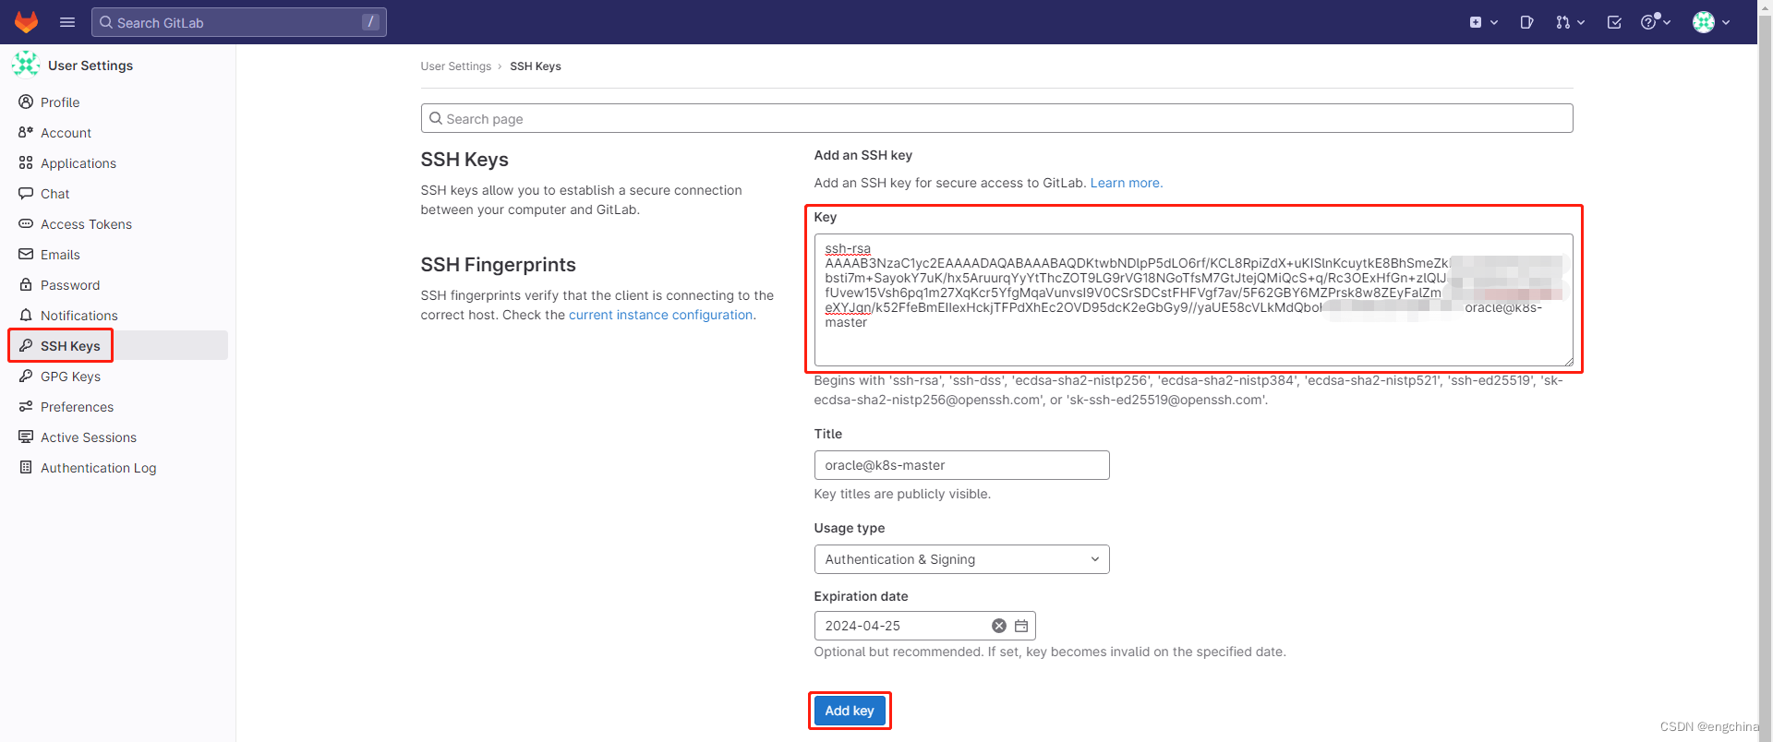This screenshot has width=1773, height=742.
Task: Click the Expiration date field
Action: click(924, 626)
